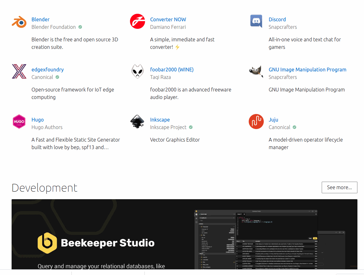Click publisher name Hugo Authors
Screen dimensions: 364x275
click(x=47, y=127)
